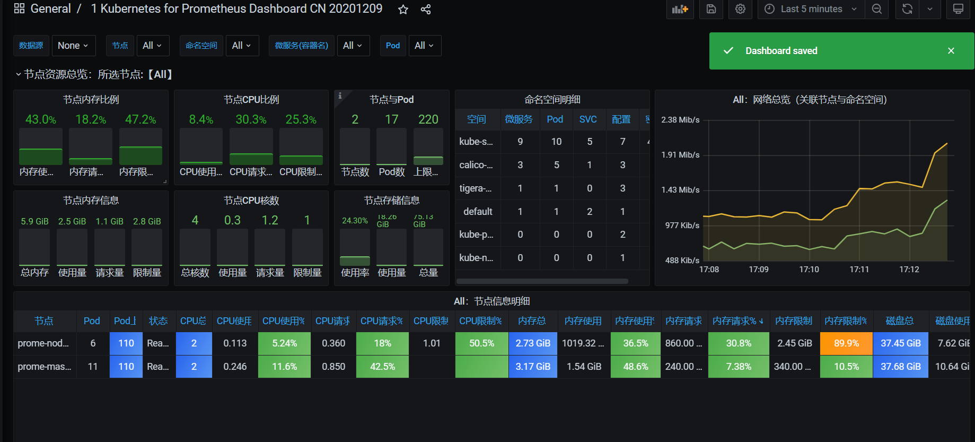Click the kube-n... namespace row
The width and height of the screenshot is (975, 442).
point(552,258)
